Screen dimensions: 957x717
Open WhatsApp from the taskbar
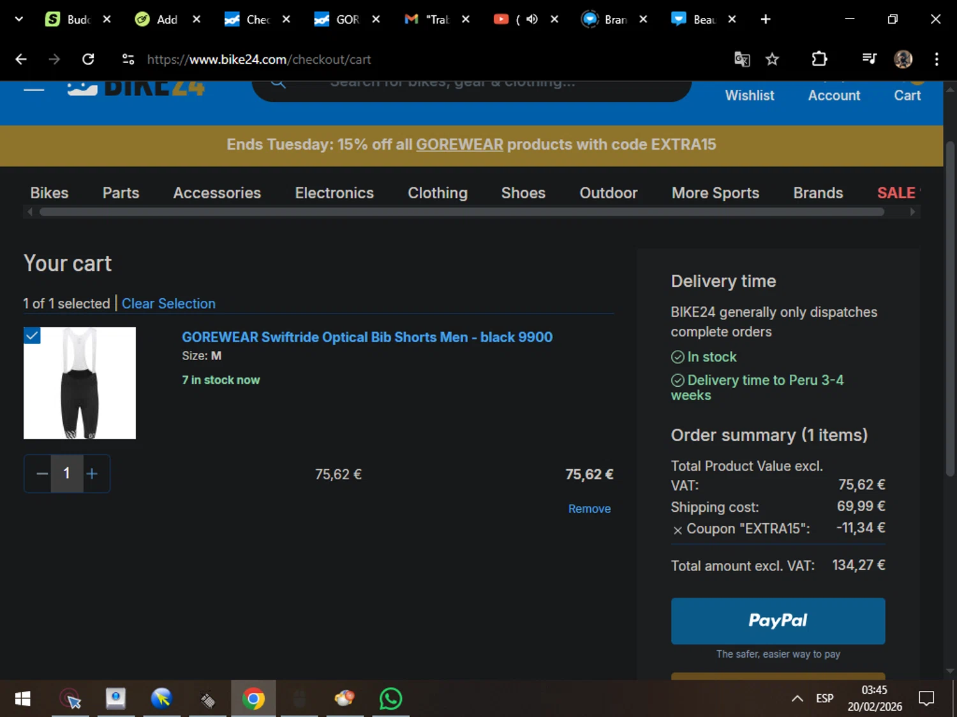(x=390, y=699)
